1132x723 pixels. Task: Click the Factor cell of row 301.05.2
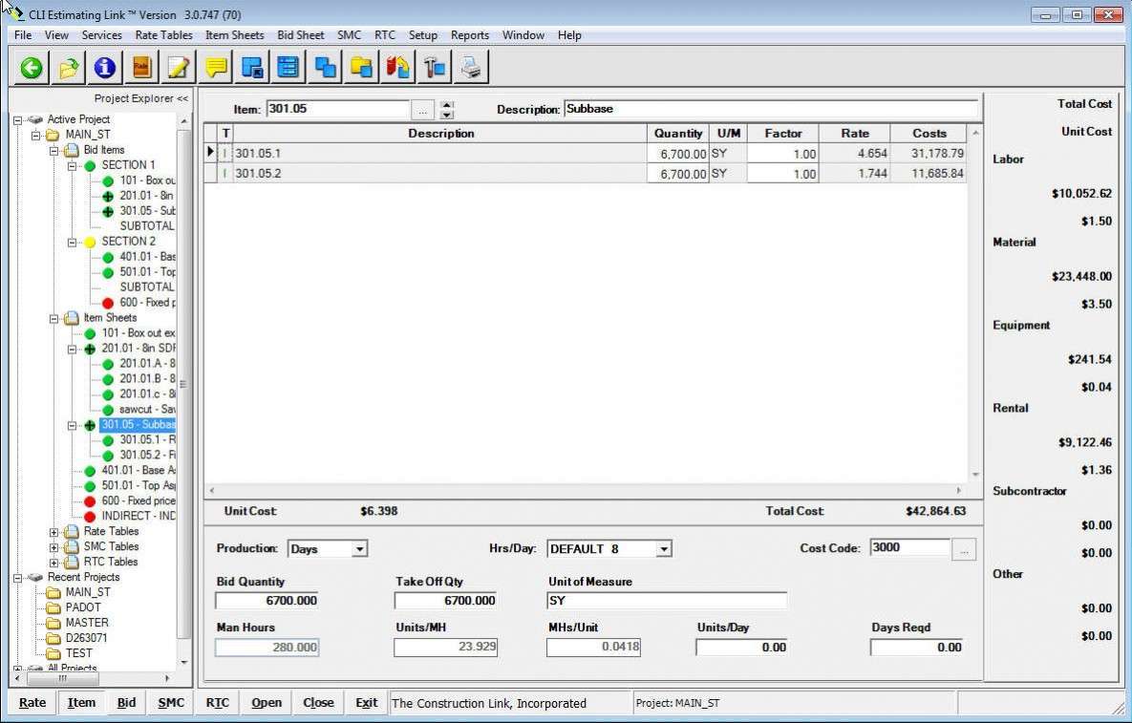click(782, 174)
